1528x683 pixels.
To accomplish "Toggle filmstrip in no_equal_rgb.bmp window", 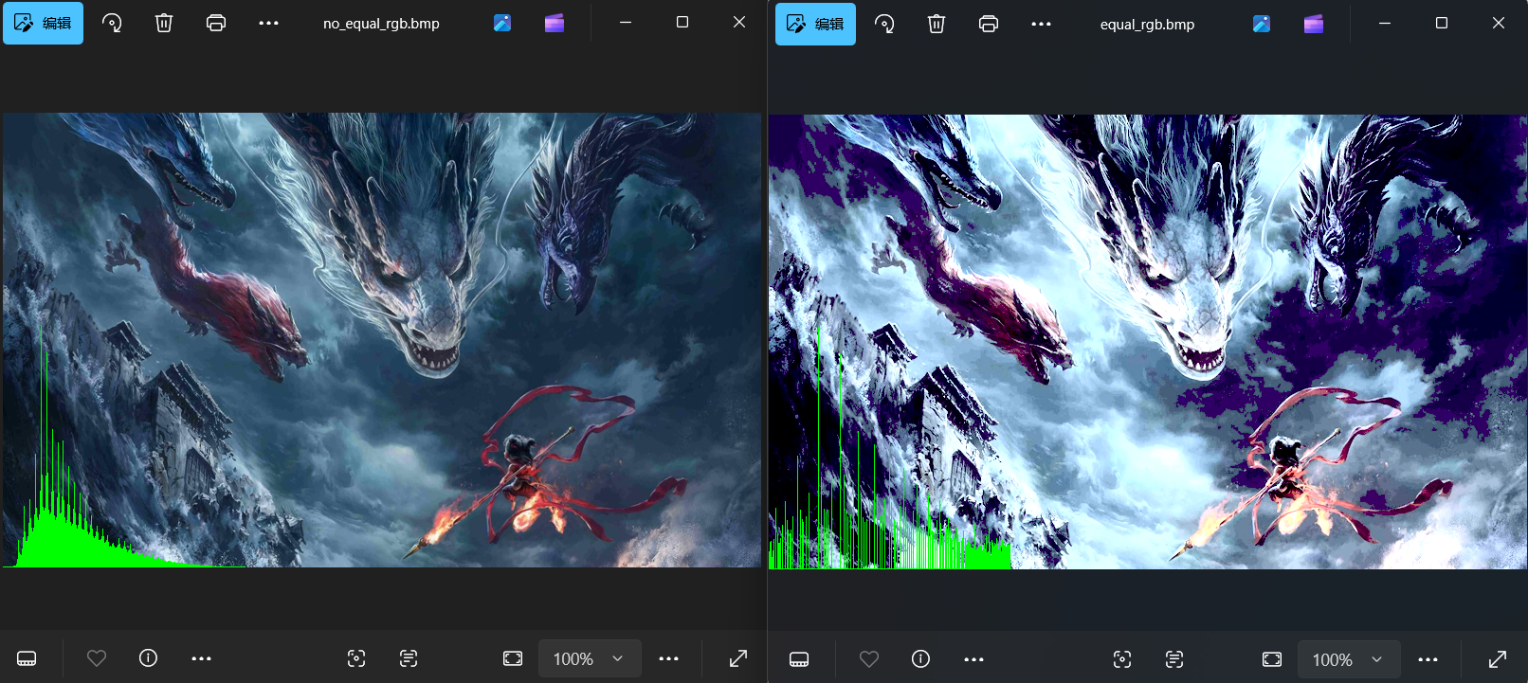I will click(27, 658).
